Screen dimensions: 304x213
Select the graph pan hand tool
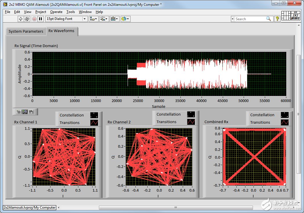point(31,112)
